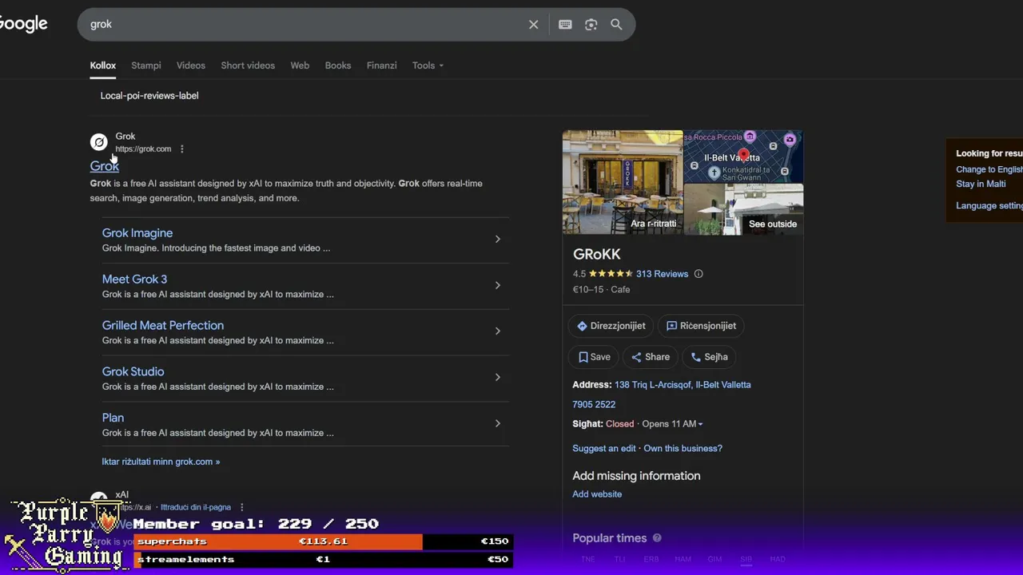Open the Meet Grok 3 link
The height and width of the screenshot is (575, 1023).
pyautogui.click(x=134, y=280)
